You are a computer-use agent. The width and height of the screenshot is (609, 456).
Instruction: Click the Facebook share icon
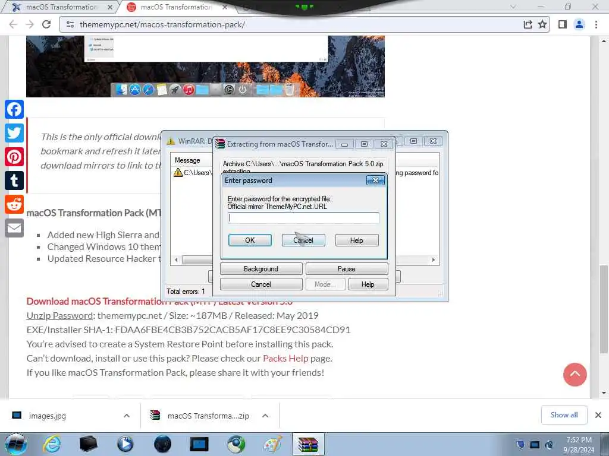14,109
